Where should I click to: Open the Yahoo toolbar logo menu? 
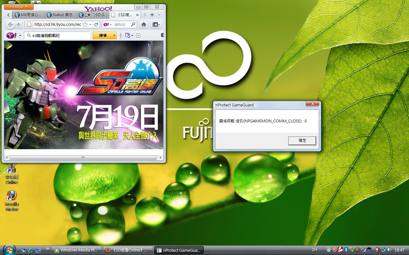click(x=14, y=35)
